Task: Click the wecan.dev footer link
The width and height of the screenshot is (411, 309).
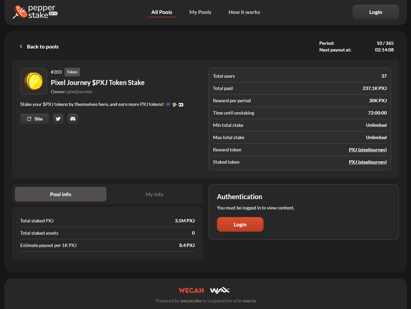Action: pos(191,301)
